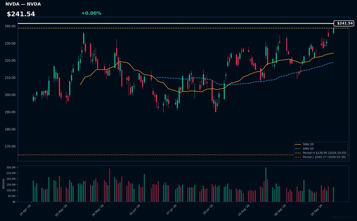Click the 300.0M volume axis label
The height and width of the screenshot is (221, 357).
(x=11, y=168)
